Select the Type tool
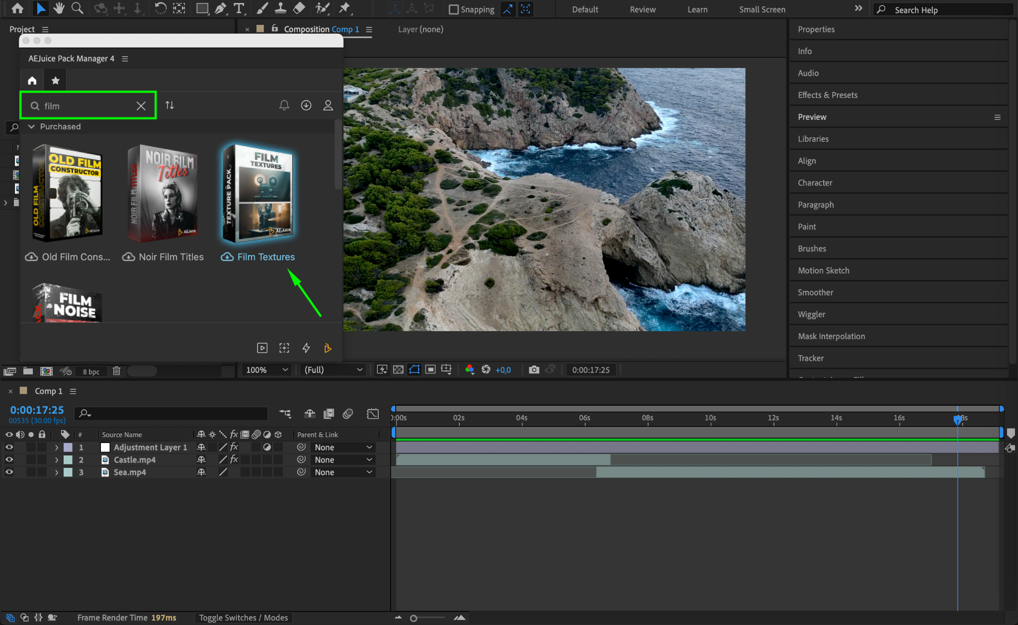 tap(239, 8)
